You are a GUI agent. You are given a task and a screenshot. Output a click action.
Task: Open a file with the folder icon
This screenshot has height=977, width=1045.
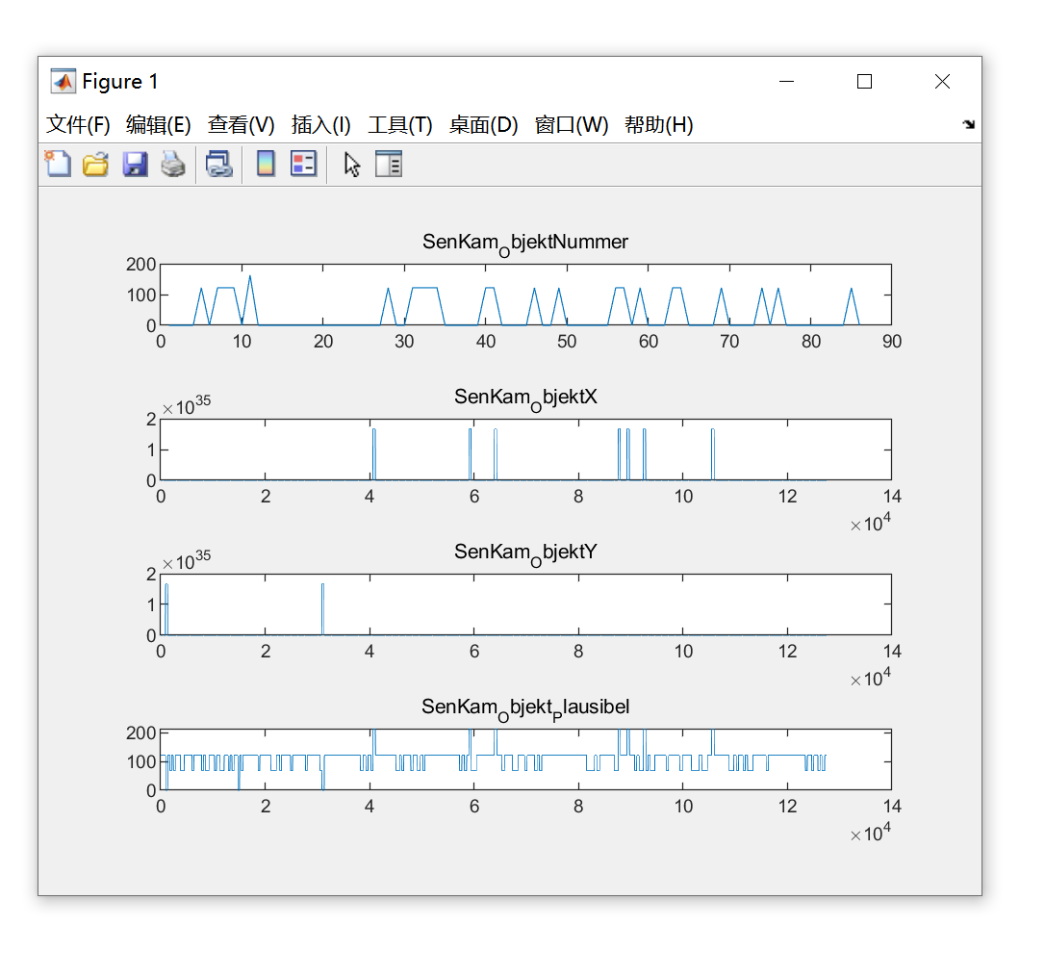click(x=95, y=164)
